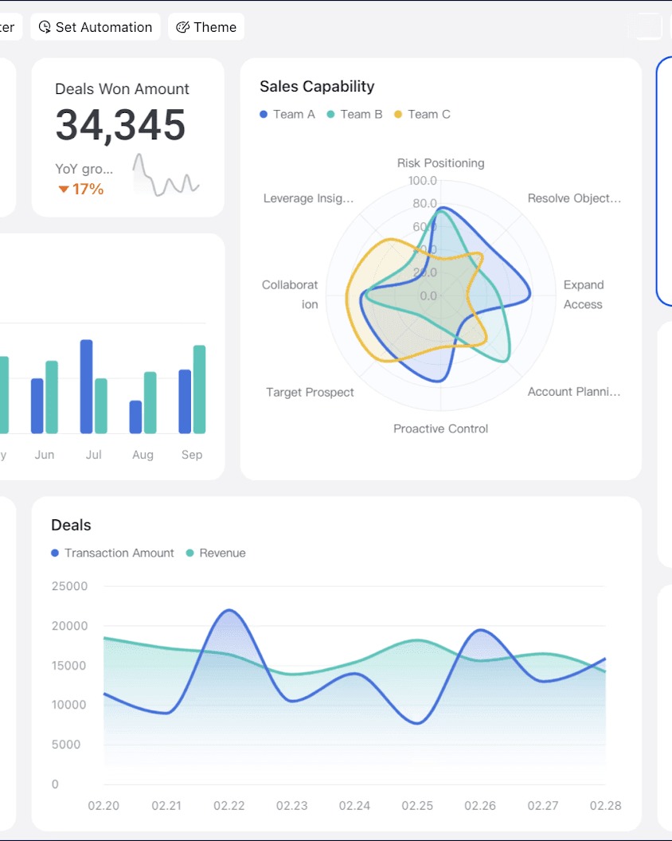Click the Deals Won Amount value 34,345
The height and width of the screenshot is (841, 672).
pyautogui.click(x=121, y=125)
